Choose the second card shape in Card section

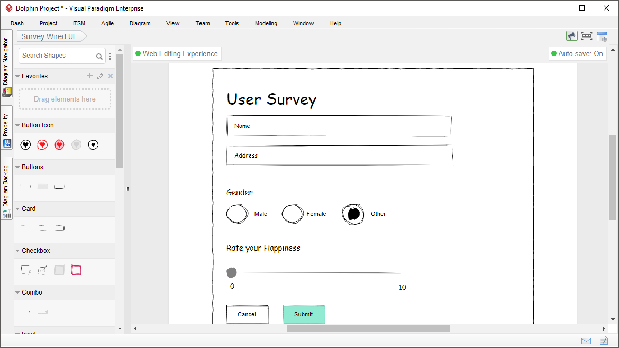43,227
